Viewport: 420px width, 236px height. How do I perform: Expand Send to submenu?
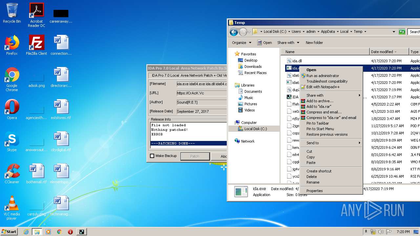(x=331, y=143)
